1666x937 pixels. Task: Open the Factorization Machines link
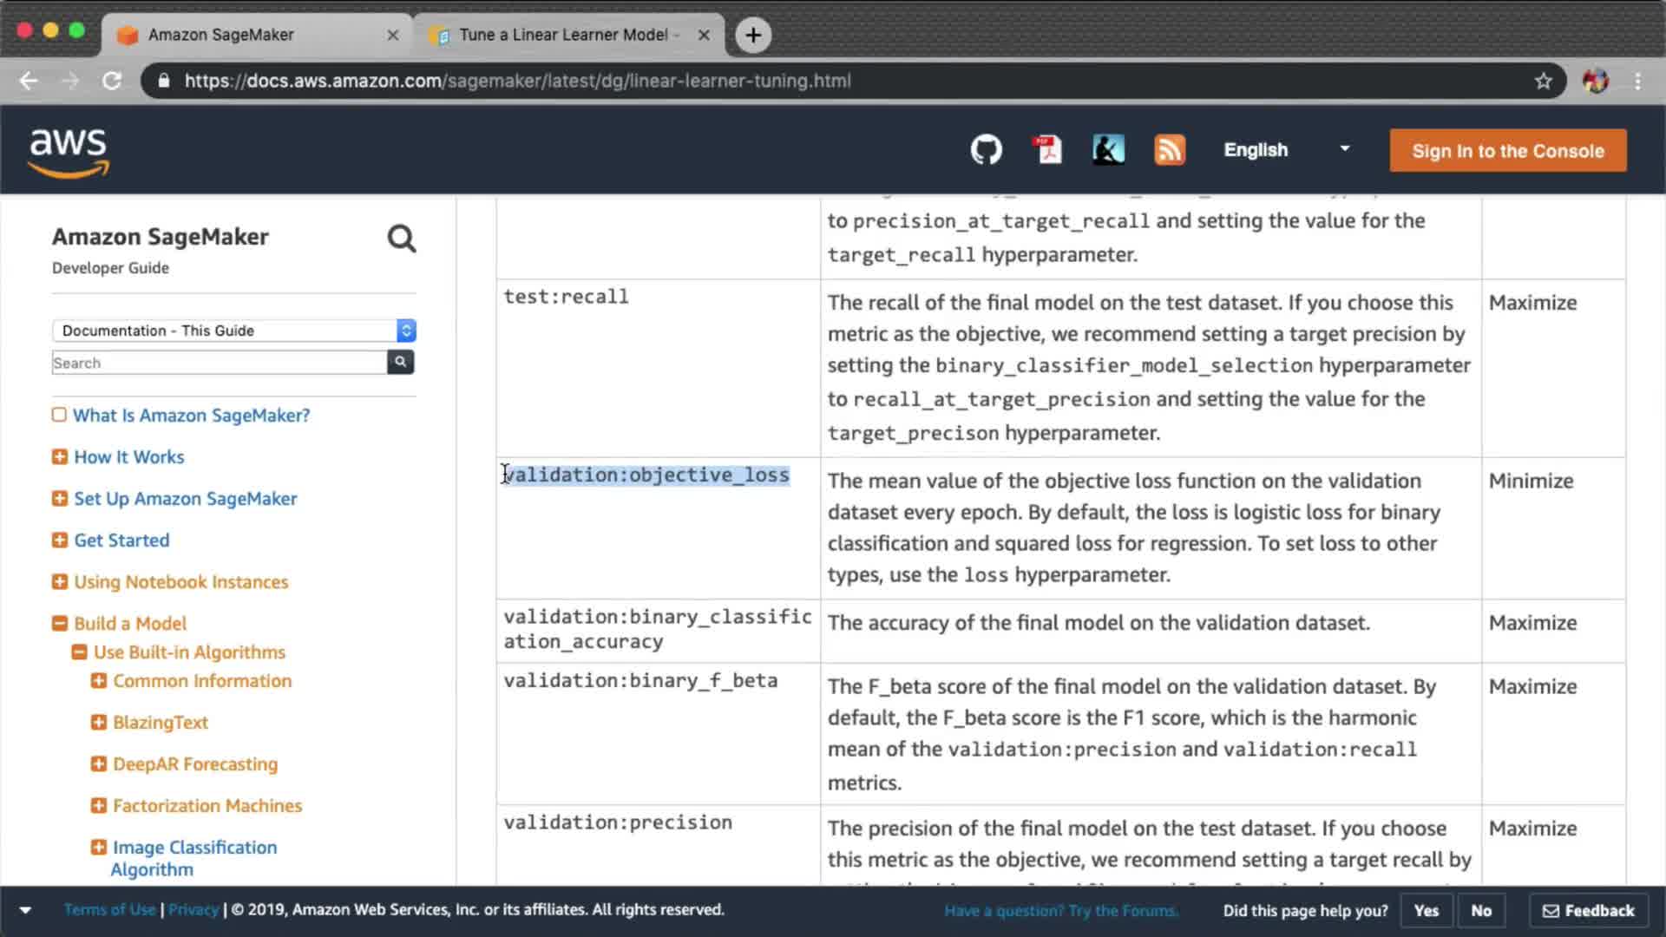[207, 805]
